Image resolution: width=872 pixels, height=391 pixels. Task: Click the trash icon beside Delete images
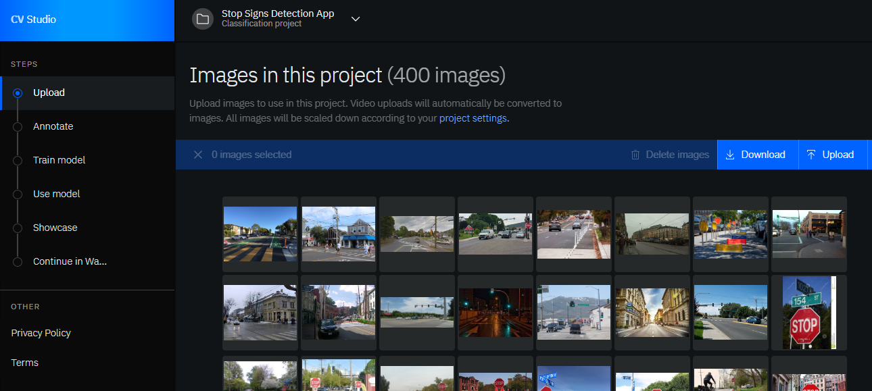click(635, 155)
